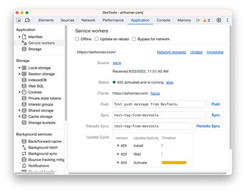Click the Unregister link

215,52
